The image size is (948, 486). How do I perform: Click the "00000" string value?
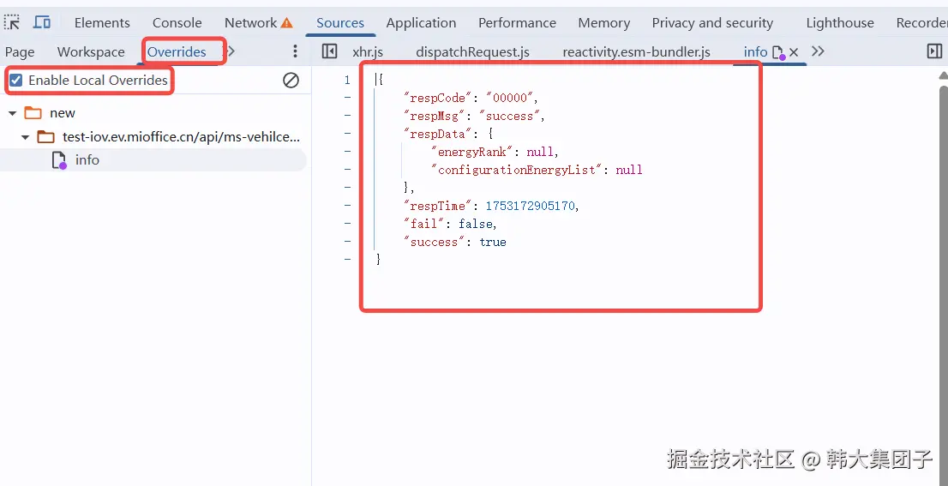coord(510,98)
